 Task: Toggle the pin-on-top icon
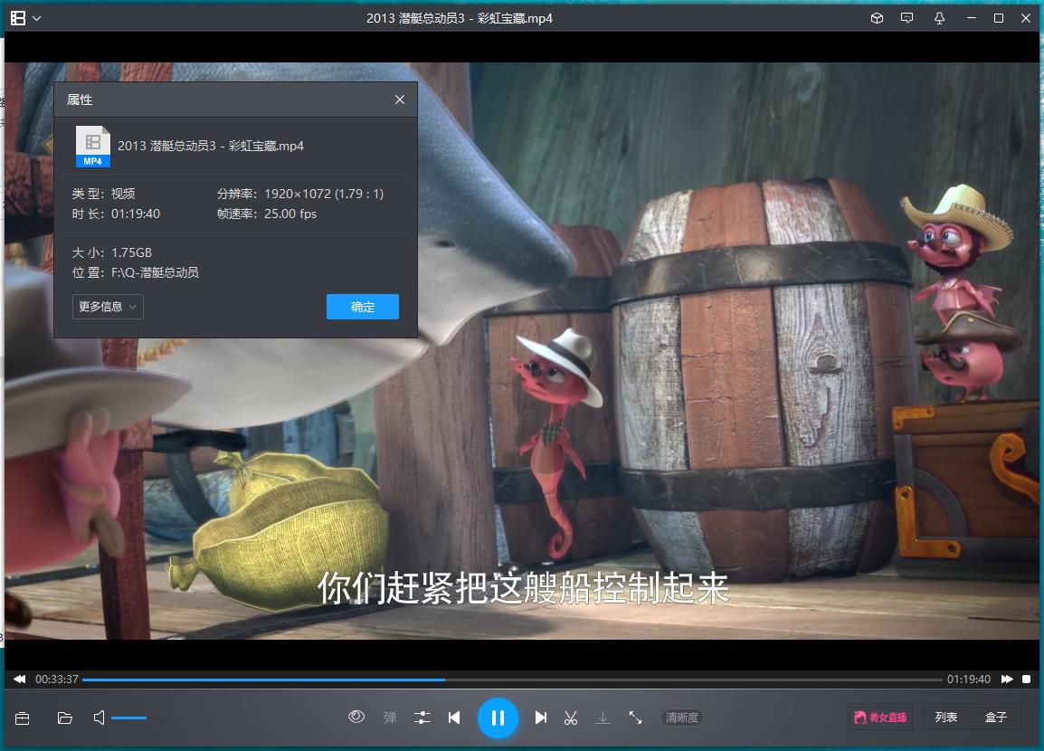coord(939,18)
